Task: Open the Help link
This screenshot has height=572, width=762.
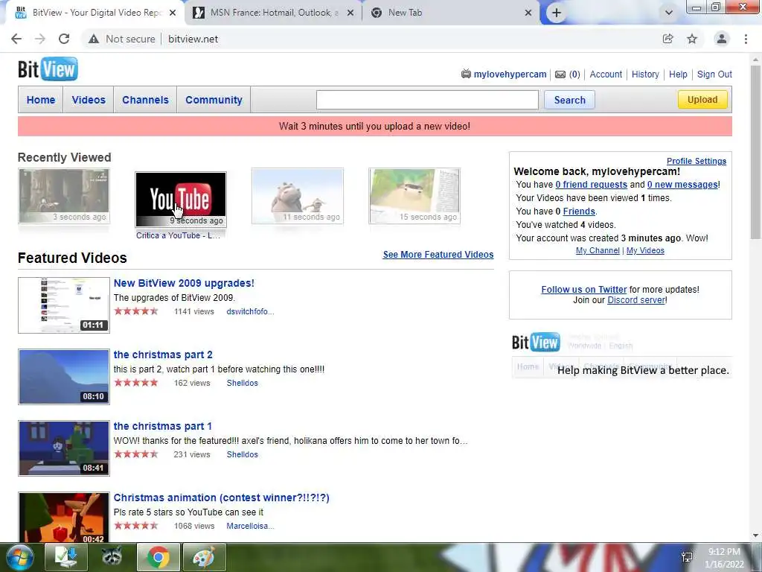Action: tap(678, 74)
